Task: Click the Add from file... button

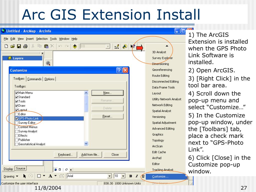Action: 90,154
